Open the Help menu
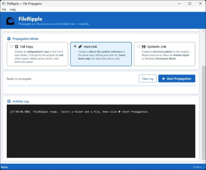The width and height of the screenshot is (206, 170). pos(13,10)
